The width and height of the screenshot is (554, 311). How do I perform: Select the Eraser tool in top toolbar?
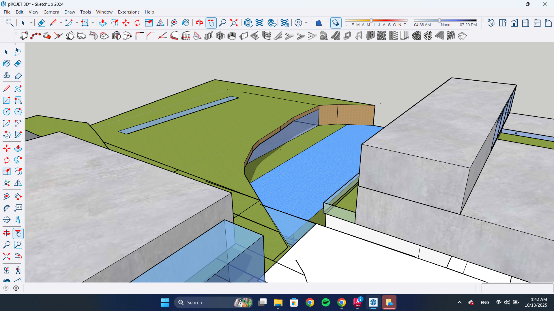point(41,23)
